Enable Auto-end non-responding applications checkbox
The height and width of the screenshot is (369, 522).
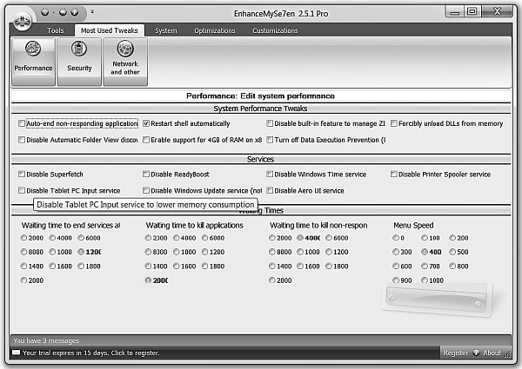point(22,123)
